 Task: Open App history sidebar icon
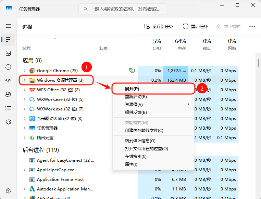point(8,67)
